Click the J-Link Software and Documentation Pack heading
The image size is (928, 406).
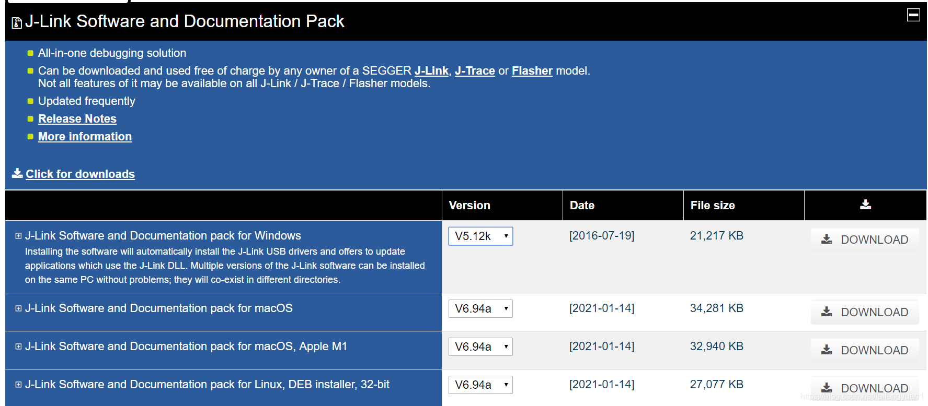click(185, 21)
